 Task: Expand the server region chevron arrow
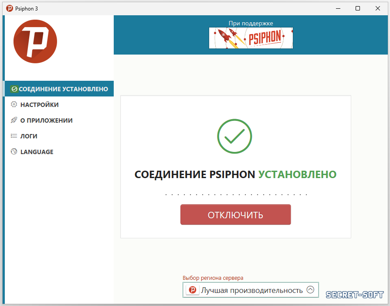tap(310, 289)
